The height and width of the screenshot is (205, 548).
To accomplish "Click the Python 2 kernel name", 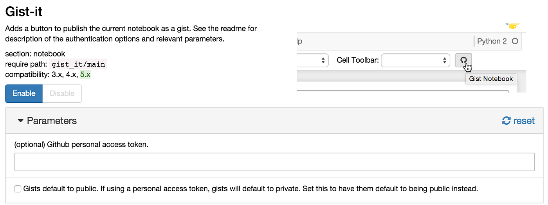I will (492, 41).
